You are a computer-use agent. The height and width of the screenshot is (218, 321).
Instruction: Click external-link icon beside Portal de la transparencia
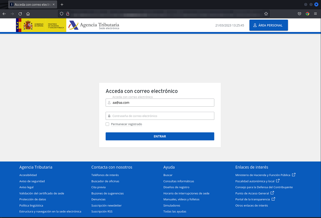click(273, 199)
